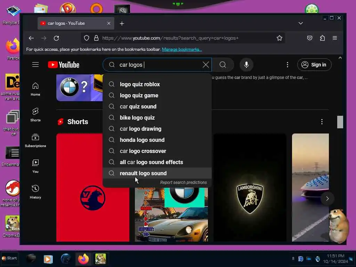Choose suggestion logo quiz roblox
This screenshot has width=356, height=267.
coord(157,84)
